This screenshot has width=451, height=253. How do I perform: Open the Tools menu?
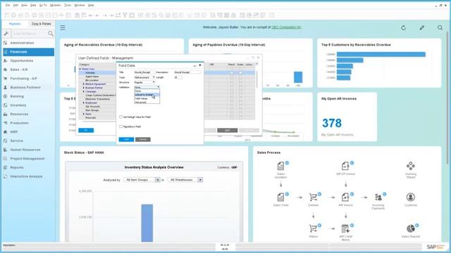68,5
